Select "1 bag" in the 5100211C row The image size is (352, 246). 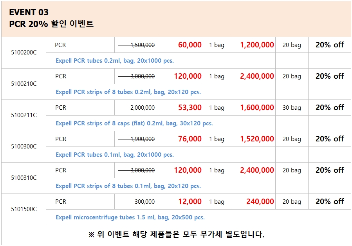tap(217, 108)
